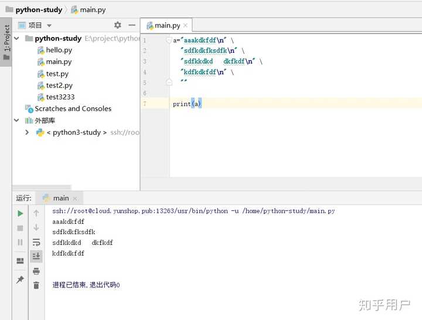Click the 'sdfkdkfksdfk\n' string on line 2

pos(209,50)
